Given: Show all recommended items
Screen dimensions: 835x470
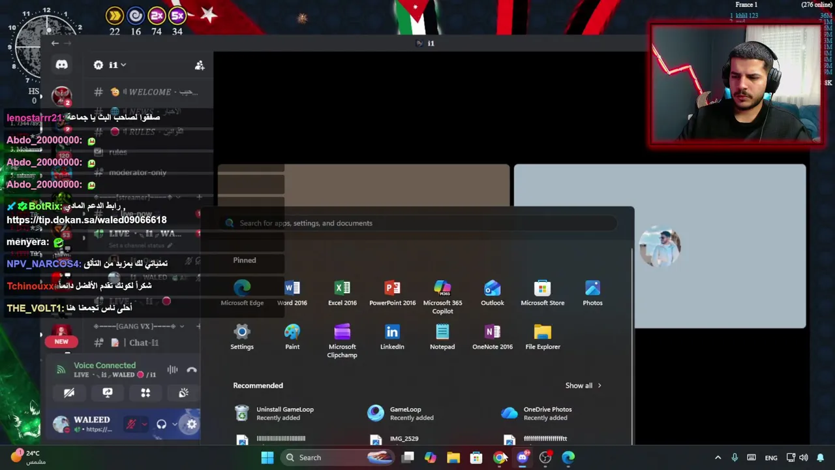Looking at the screenshot, I should coord(583,386).
